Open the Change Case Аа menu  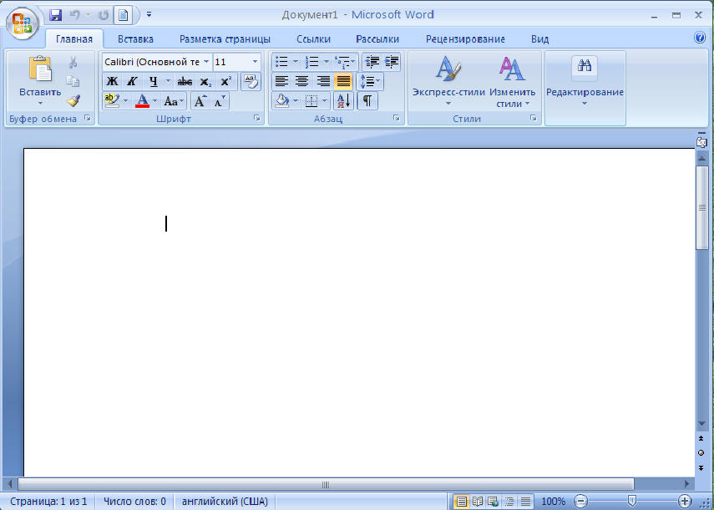pos(174,100)
